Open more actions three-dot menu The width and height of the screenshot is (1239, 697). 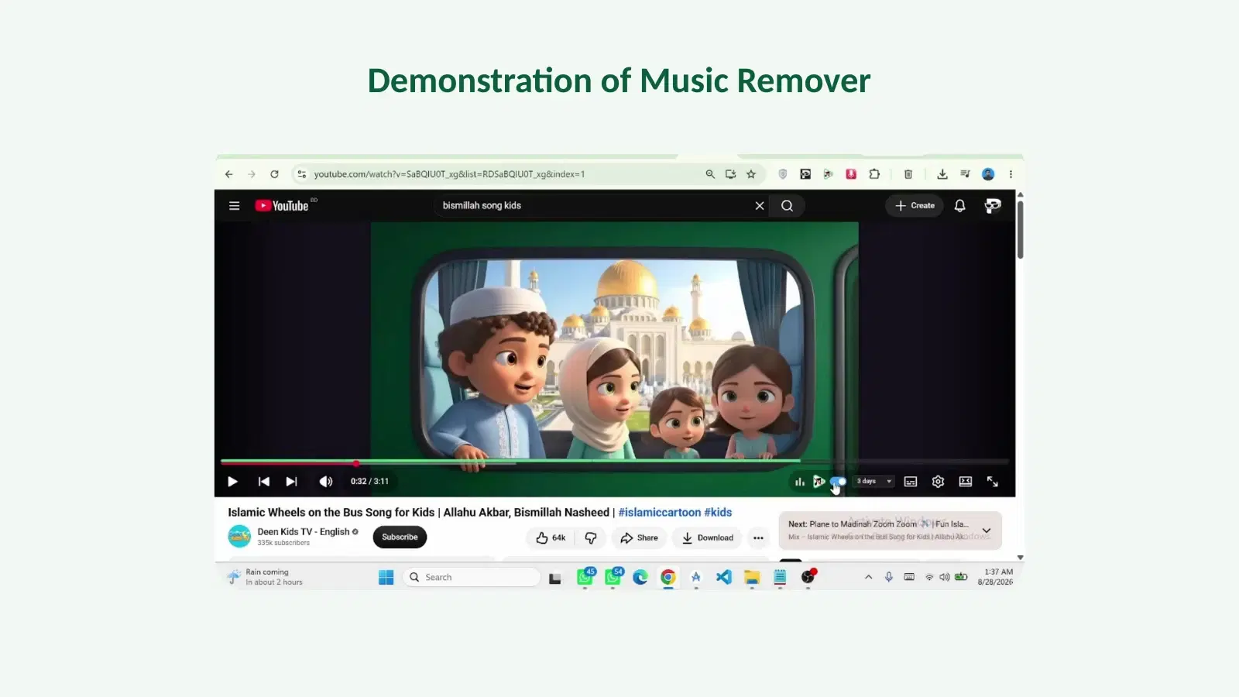click(x=758, y=537)
